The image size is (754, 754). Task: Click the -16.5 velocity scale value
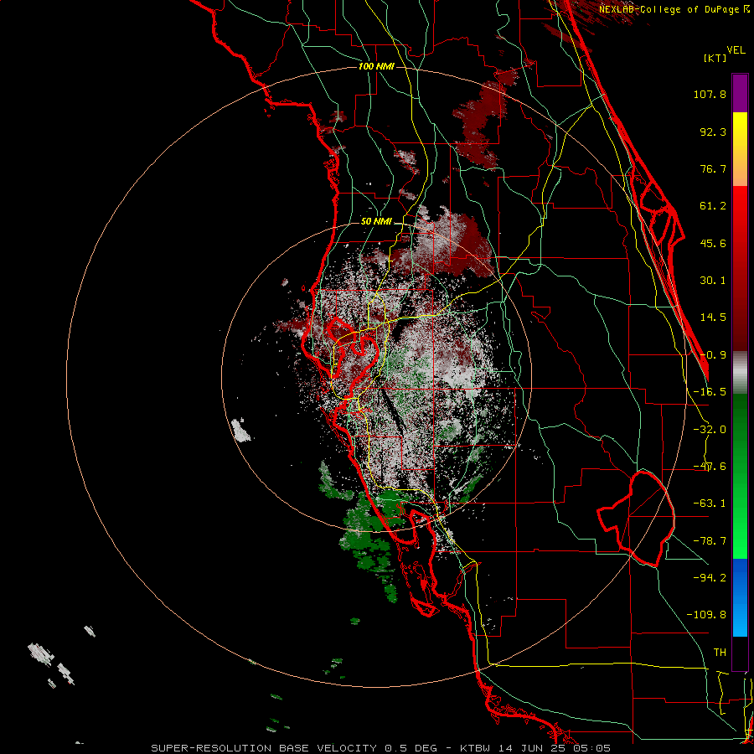point(710,392)
